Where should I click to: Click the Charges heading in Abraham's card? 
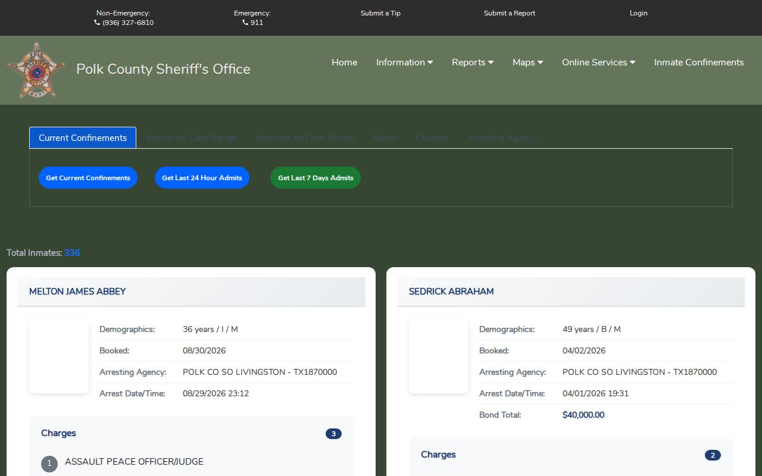pos(438,455)
